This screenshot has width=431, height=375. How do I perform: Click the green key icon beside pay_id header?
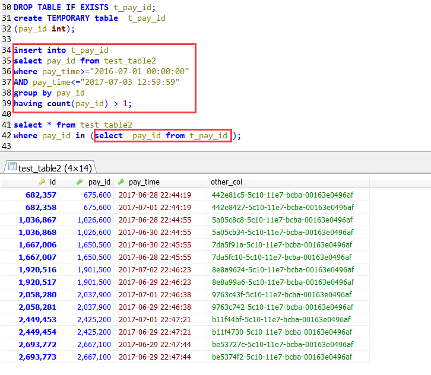pos(80,182)
